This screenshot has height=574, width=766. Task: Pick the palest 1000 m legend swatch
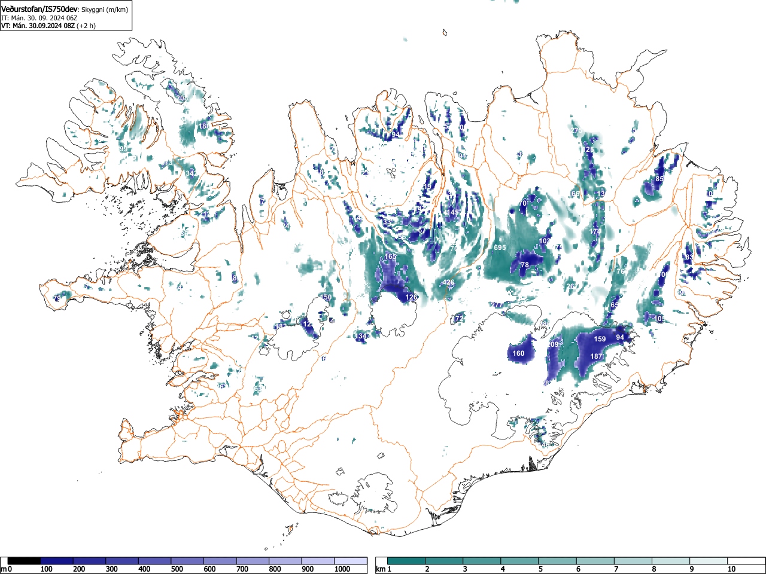pyautogui.click(x=351, y=561)
